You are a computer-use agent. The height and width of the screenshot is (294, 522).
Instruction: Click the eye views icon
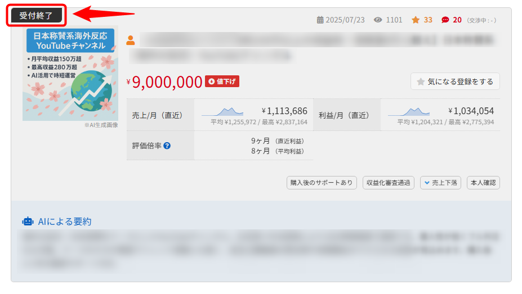point(377,20)
